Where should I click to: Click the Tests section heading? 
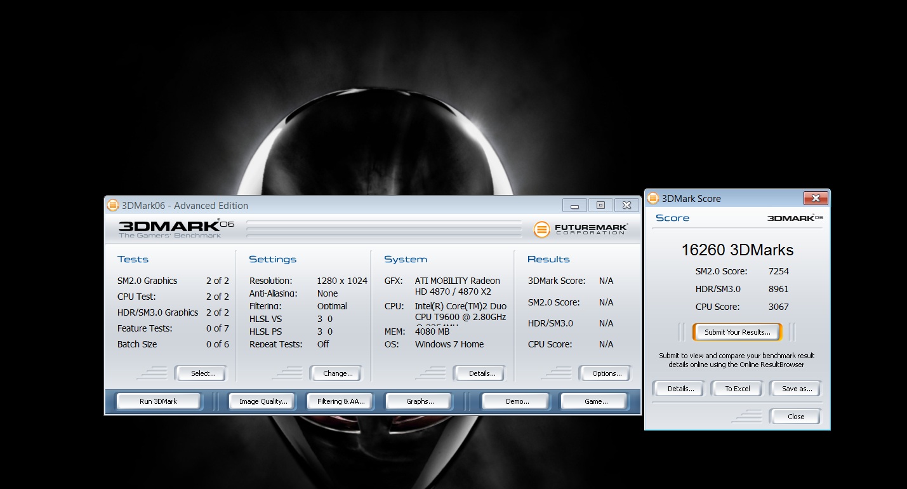click(x=133, y=259)
